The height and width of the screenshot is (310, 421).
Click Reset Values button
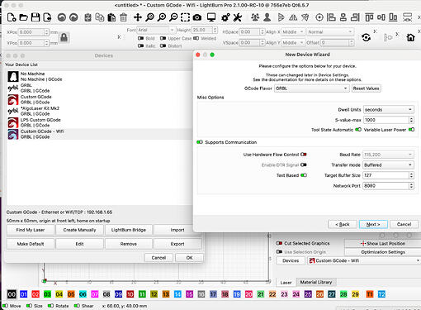(366, 88)
